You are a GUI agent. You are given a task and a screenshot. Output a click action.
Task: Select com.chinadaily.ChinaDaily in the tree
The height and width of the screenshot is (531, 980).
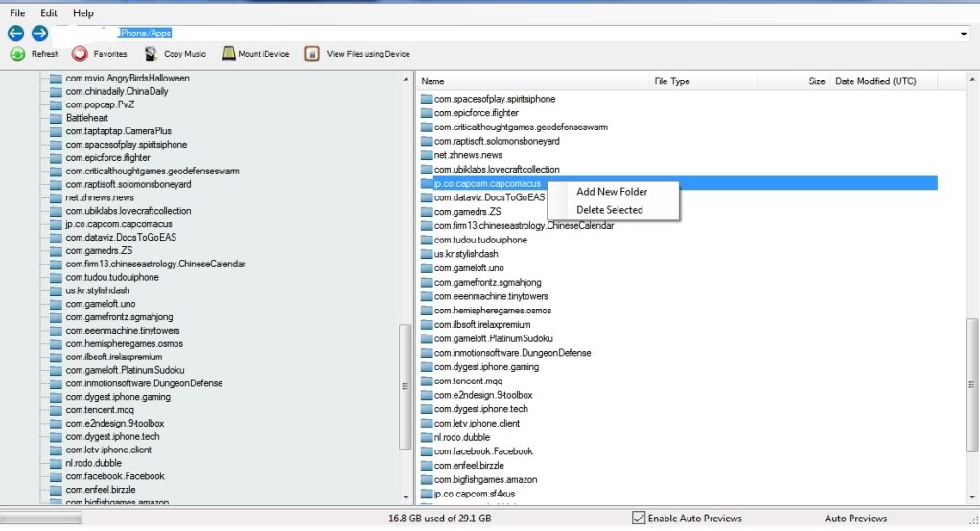pyautogui.click(x=117, y=91)
